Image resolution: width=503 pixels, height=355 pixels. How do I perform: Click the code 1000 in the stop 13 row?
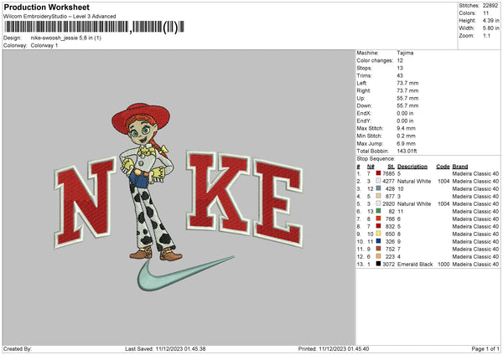click(x=443, y=264)
